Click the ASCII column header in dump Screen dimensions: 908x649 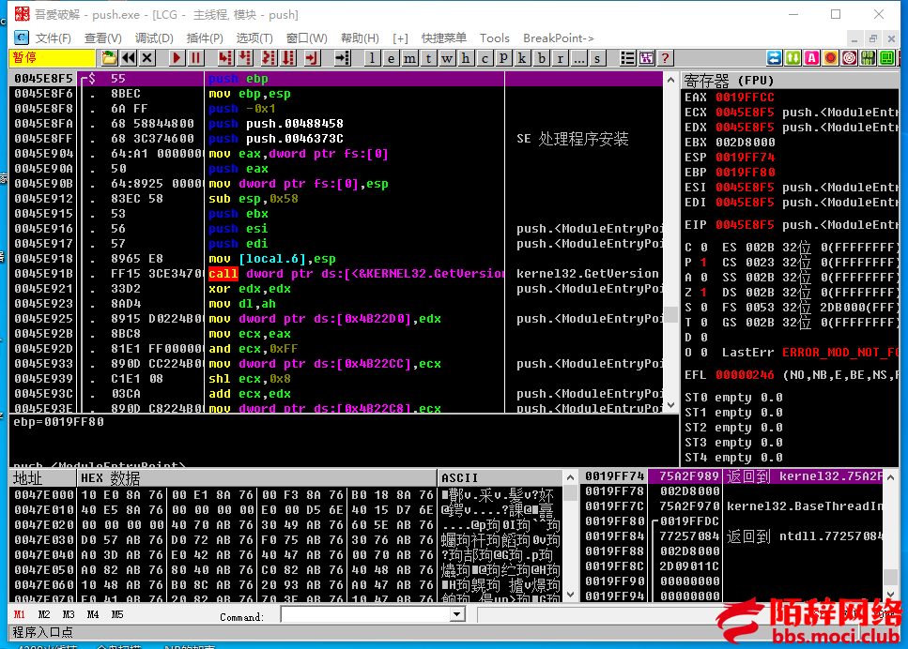click(500, 478)
